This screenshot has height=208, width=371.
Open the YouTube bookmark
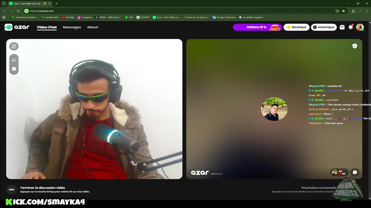(x=68, y=17)
